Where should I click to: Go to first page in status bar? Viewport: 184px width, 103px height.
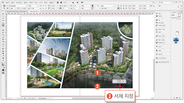pos(7,98)
